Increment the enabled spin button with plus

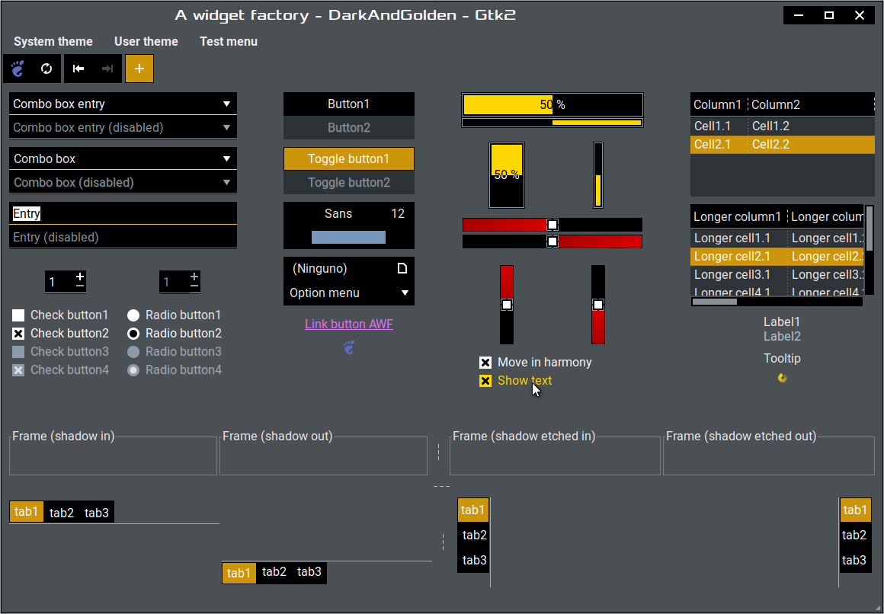(x=80, y=277)
